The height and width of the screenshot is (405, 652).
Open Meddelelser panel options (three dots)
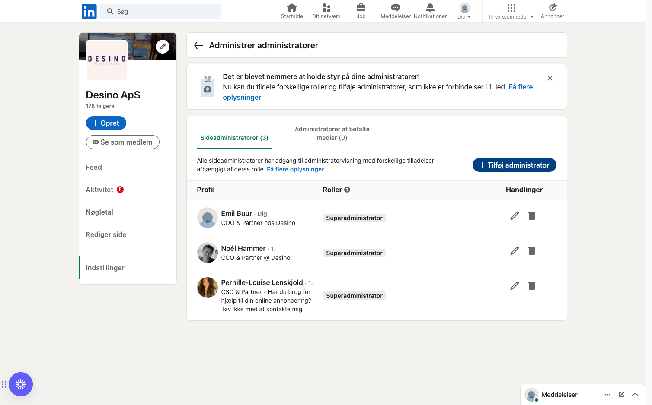pyautogui.click(x=607, y=395)
